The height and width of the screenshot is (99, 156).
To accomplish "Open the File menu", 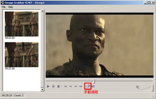I will click(x=4, y=7).
